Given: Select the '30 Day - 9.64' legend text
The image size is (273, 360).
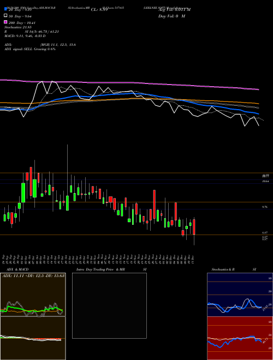Looking at the screenshot, I should coord(20,16).
